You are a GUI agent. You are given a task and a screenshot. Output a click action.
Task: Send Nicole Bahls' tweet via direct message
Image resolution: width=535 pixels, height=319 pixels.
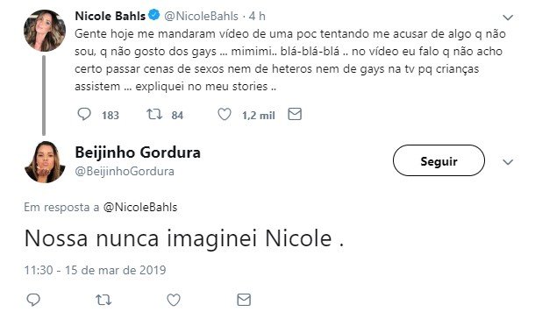tap(295, 114)
